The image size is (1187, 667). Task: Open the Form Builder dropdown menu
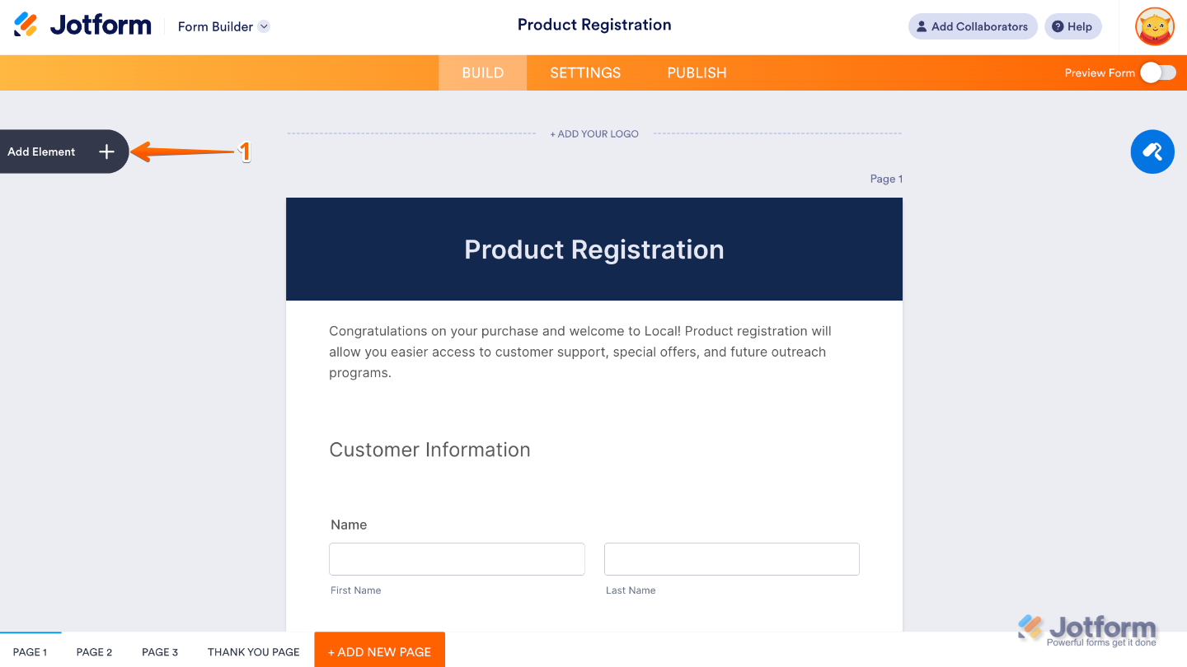[x=264, y=26]
